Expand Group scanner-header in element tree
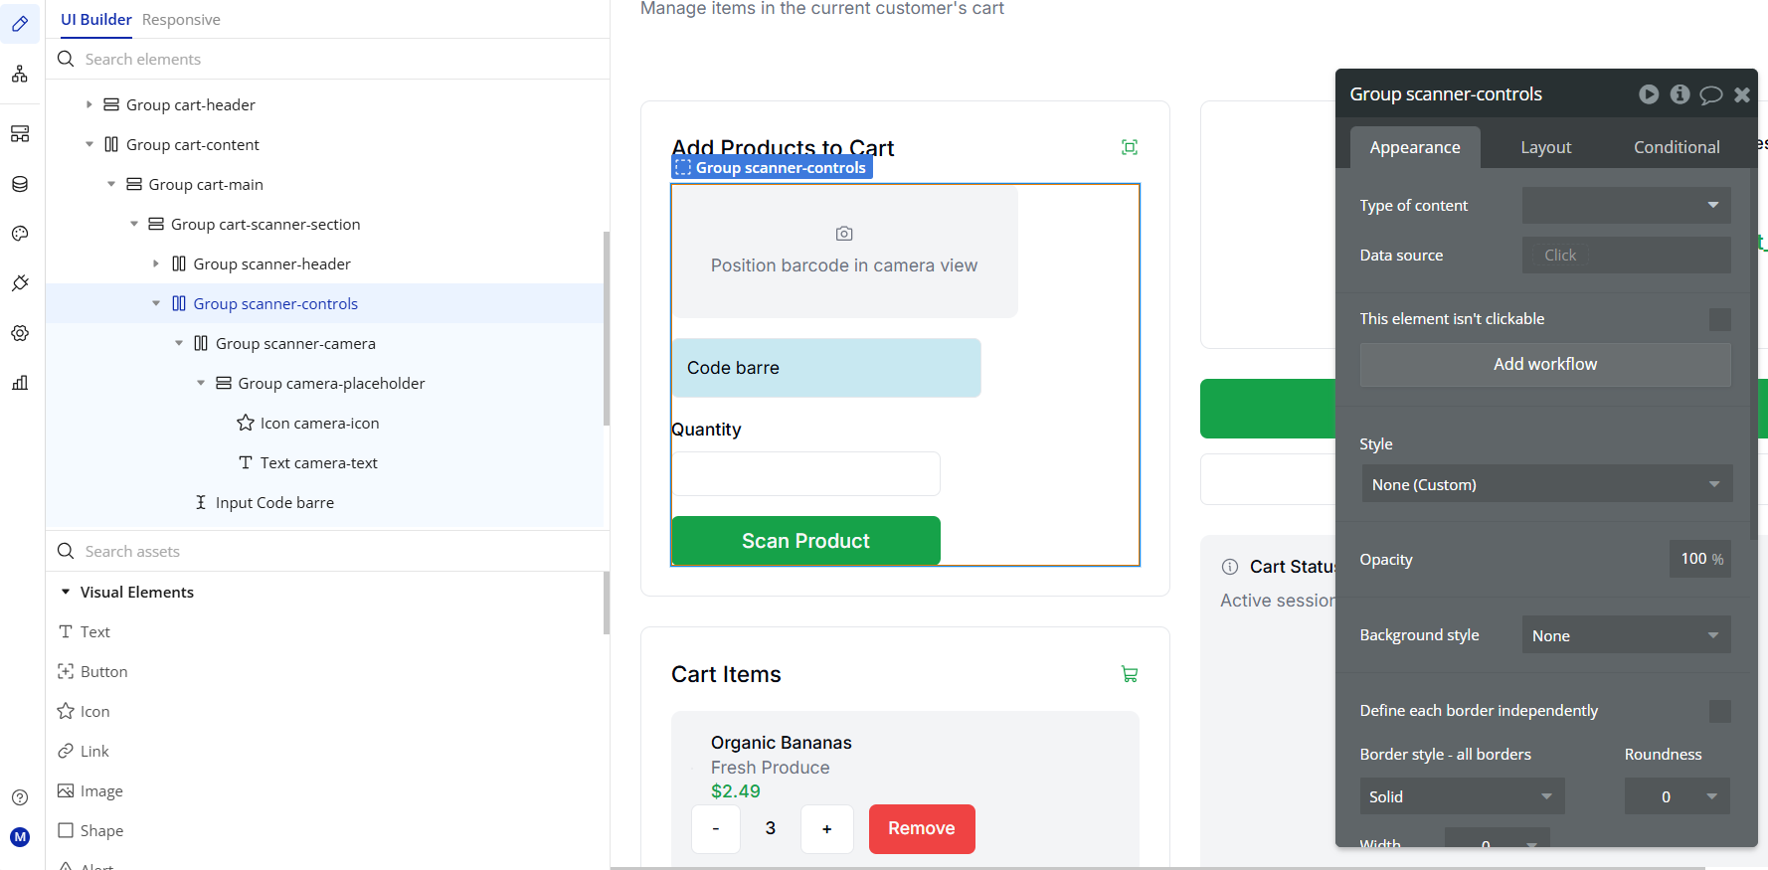This screenshot has width=1768, height=870. tap(155, 263)
